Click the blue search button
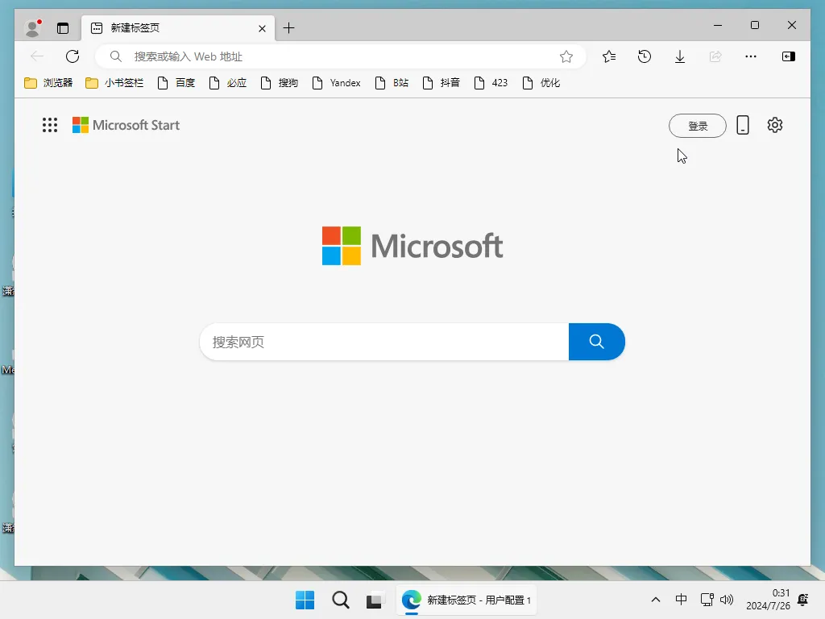The image size is (825, 619). coord(597,342)
